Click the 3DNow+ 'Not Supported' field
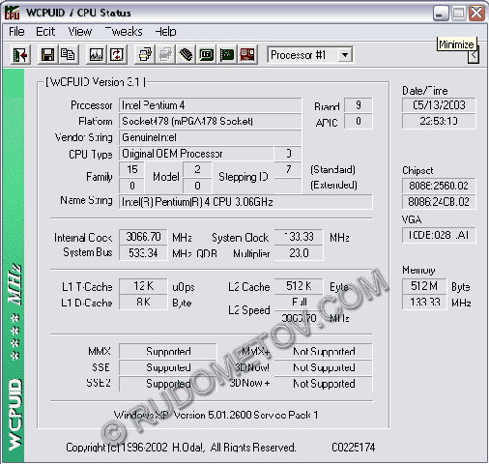The width and height of the screenshot is (489, 464). 324,384
